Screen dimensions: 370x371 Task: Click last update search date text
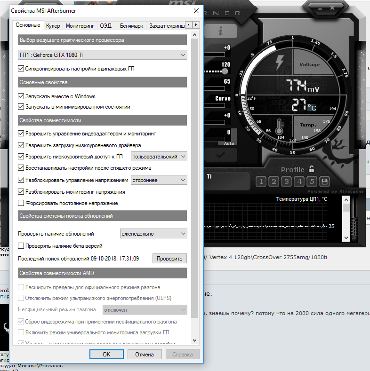point(79,259)
